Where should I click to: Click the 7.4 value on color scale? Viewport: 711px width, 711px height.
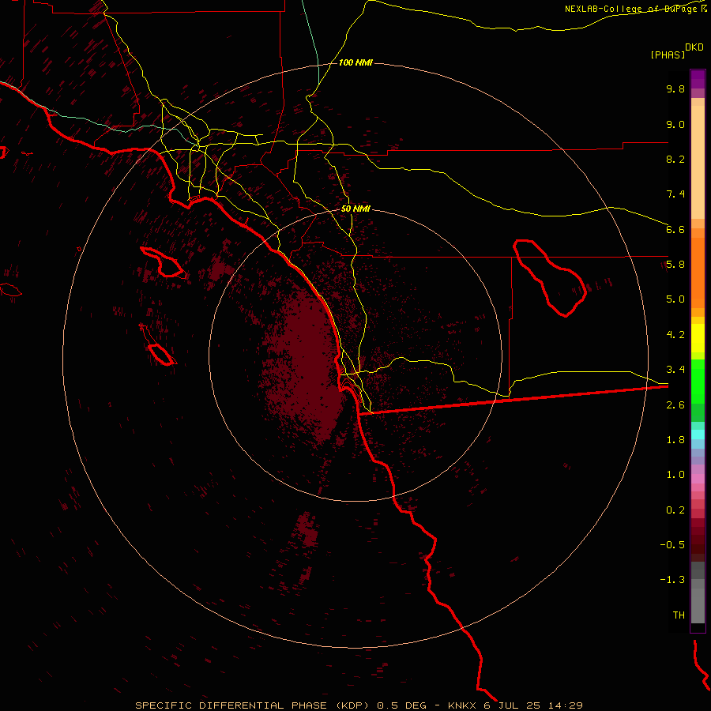[x=675, y=194]
